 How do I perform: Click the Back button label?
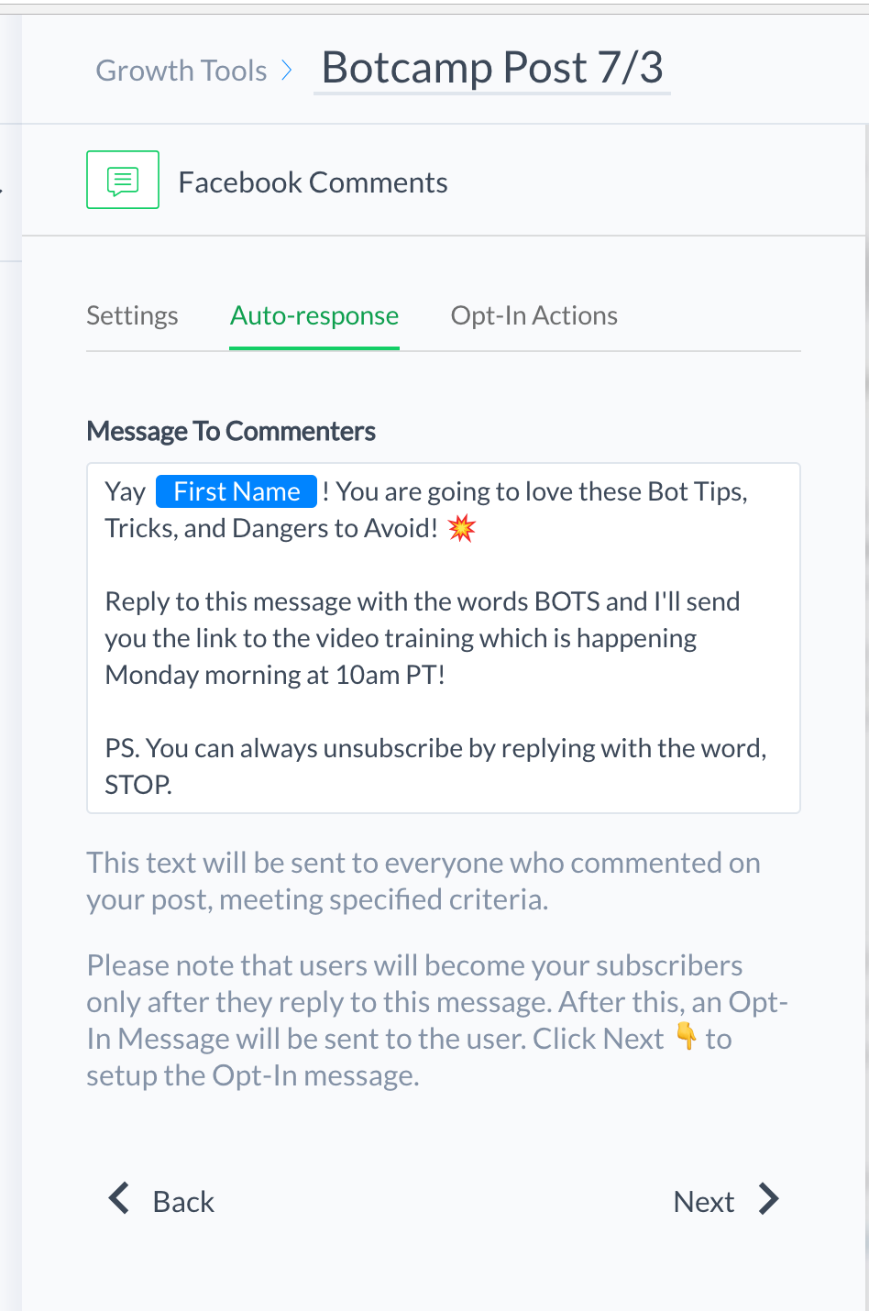pyautogui.click(x=183, y=1201)
